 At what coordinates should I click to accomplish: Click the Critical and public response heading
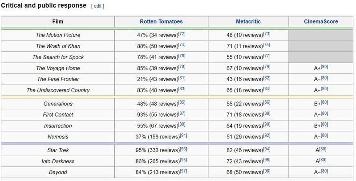(x=44, y=5)
